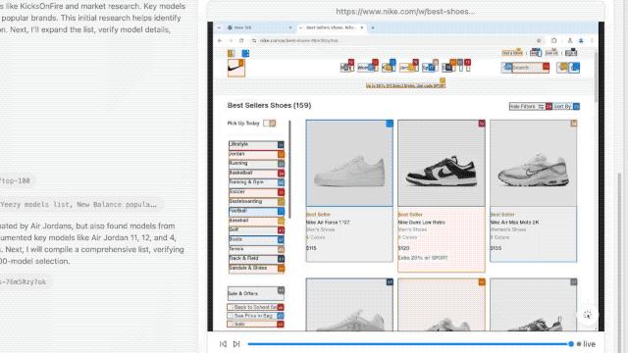Click the Nike Dunk Low Retro title
Screen dimensions: 628x353
[x=421, y=223]
